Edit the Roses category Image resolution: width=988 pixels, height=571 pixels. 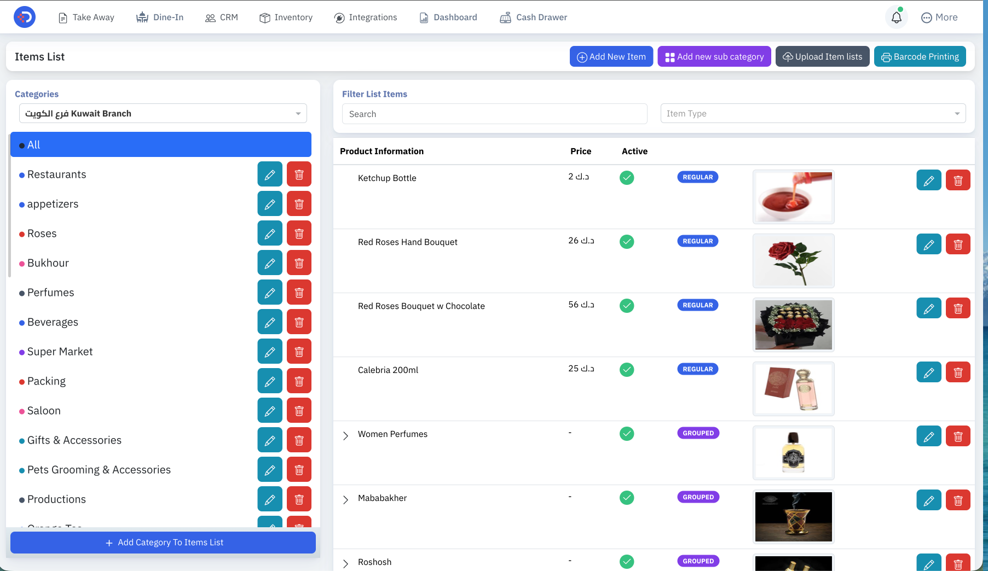point(270,234)
